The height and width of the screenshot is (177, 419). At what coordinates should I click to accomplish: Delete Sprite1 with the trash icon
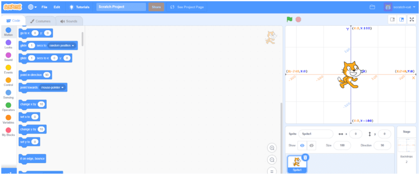[x=306, y=157]
